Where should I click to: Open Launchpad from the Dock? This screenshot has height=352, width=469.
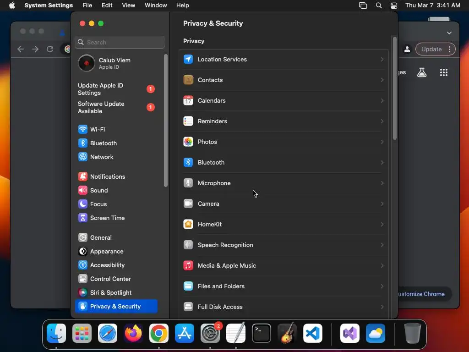point(82,333)
